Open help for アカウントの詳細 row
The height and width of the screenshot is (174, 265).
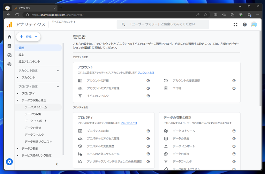point(148,81)
